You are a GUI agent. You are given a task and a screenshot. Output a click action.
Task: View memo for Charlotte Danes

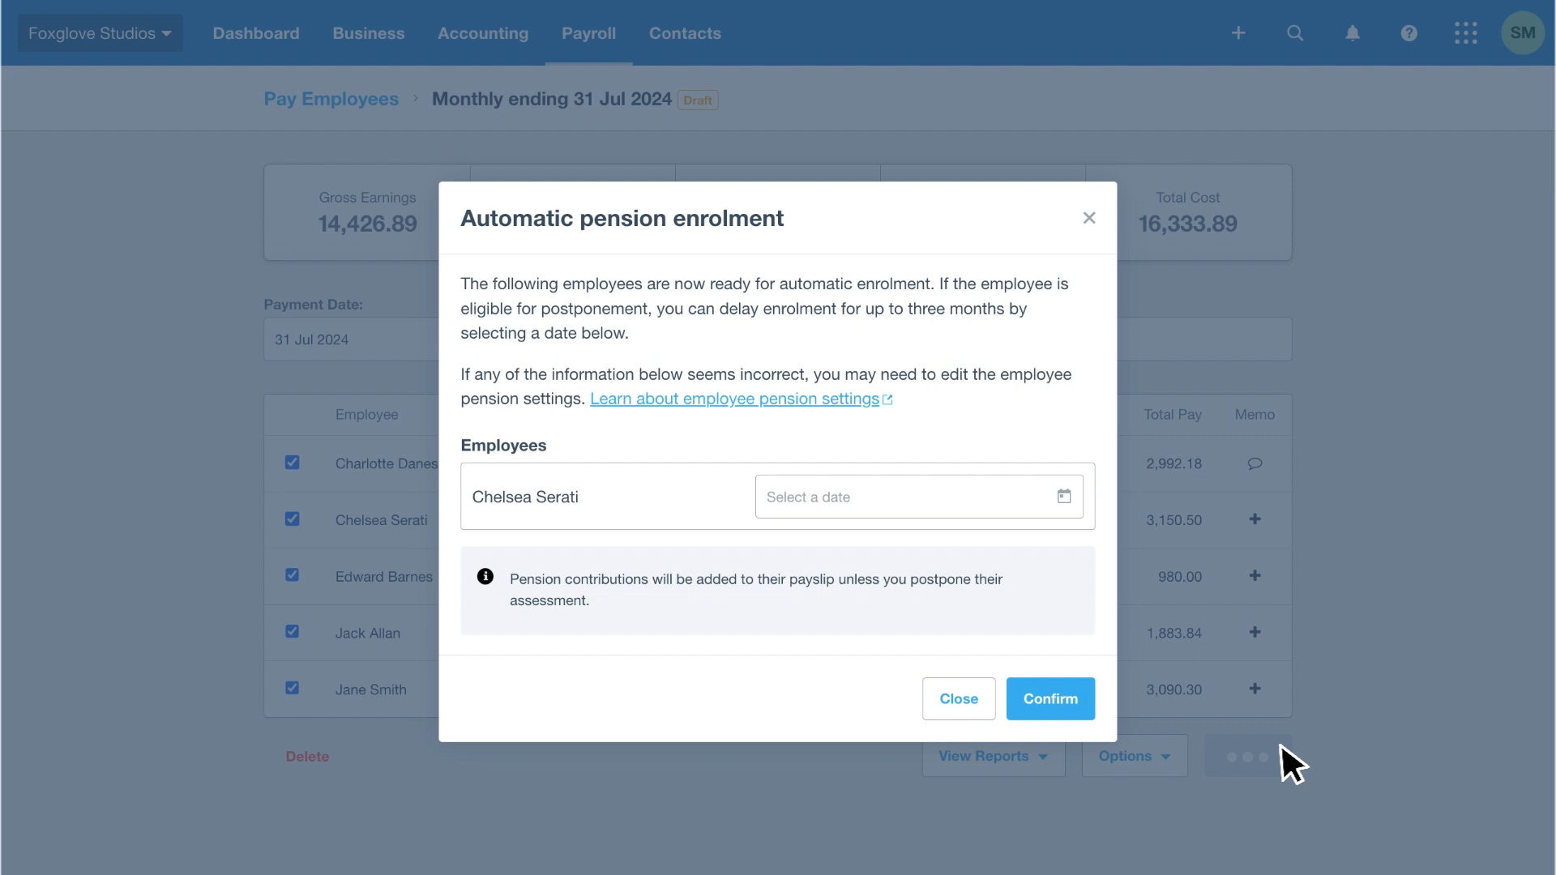point(1255,463)
